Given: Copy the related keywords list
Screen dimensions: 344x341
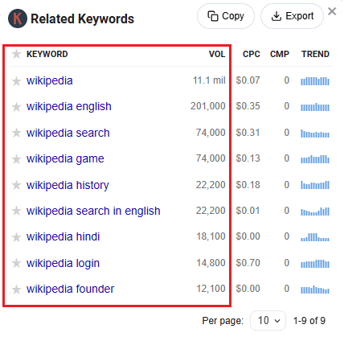Looking at the screenshot, I should 226,16.
